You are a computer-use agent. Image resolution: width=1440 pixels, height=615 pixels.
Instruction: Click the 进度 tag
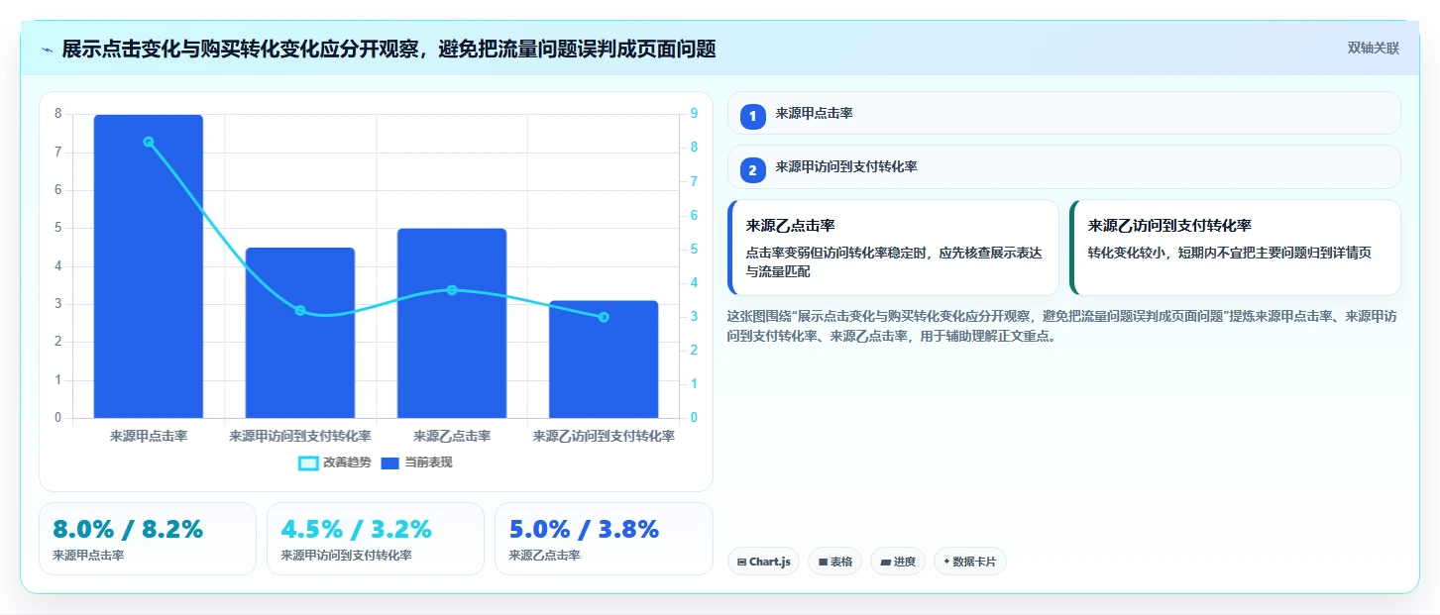point(897,562)
